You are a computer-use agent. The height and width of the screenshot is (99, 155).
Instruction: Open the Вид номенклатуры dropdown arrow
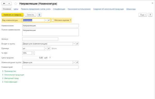pyautogui.click(x=46, y=20)
